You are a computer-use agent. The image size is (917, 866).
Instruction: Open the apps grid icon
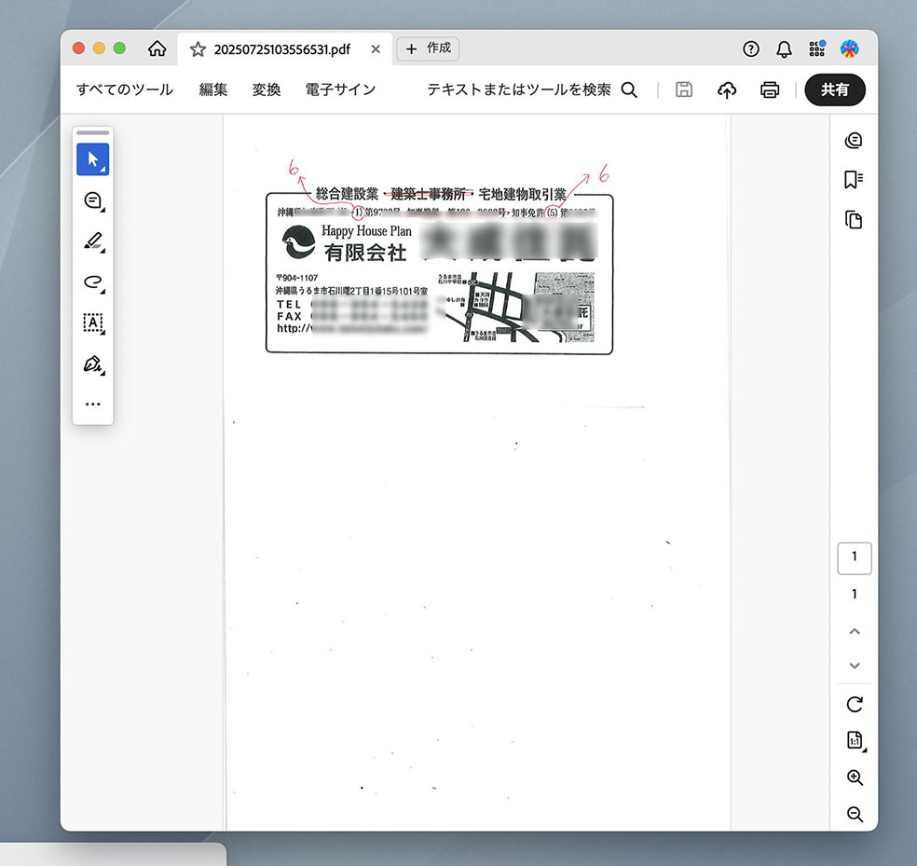pos(817,48)
